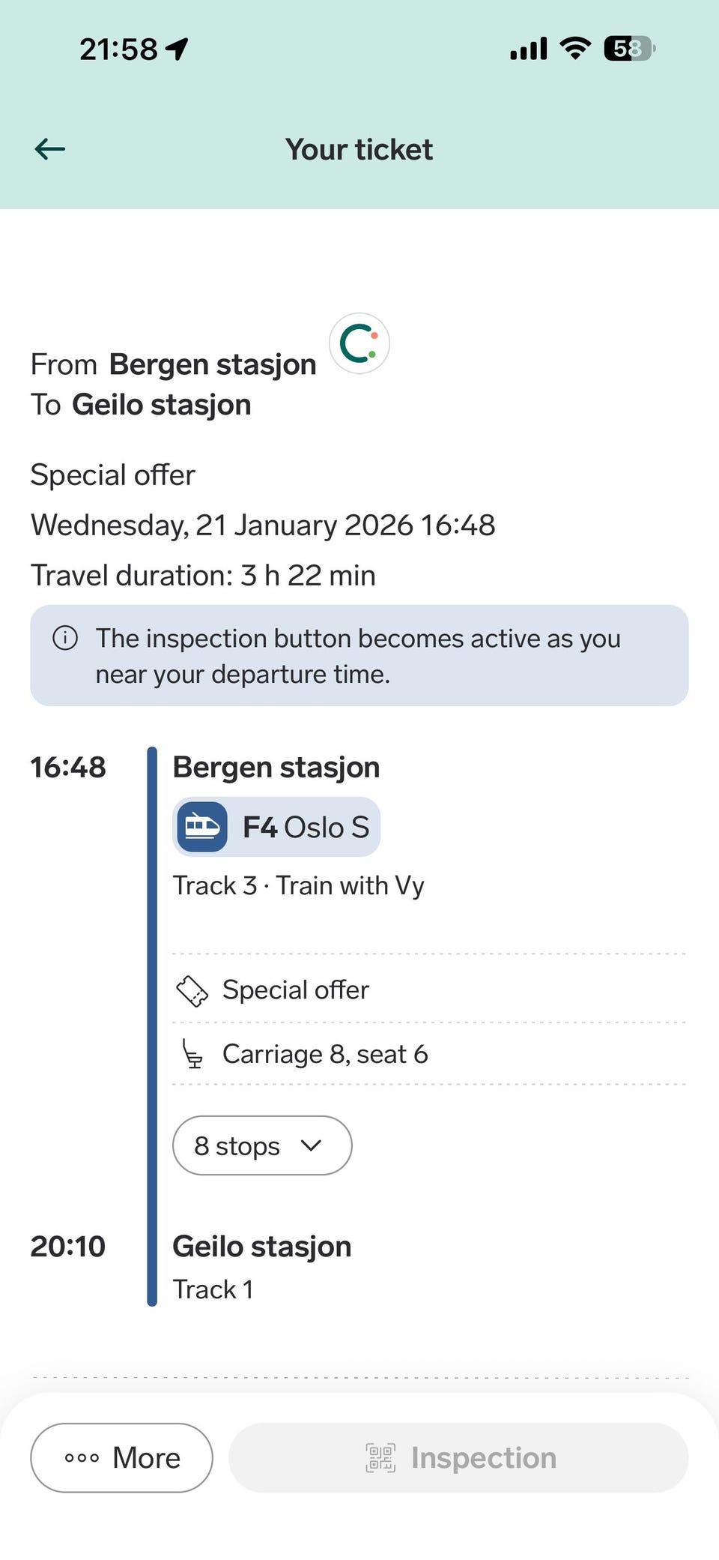The width and height of the screenshot is (719, 1560).
Task: Tap the blue route timeline bar
Action: click(152, 1026)
